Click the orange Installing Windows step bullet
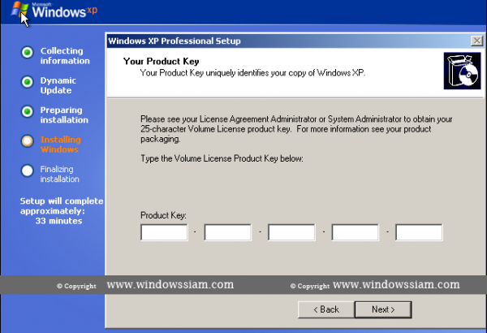 point(28,141)
